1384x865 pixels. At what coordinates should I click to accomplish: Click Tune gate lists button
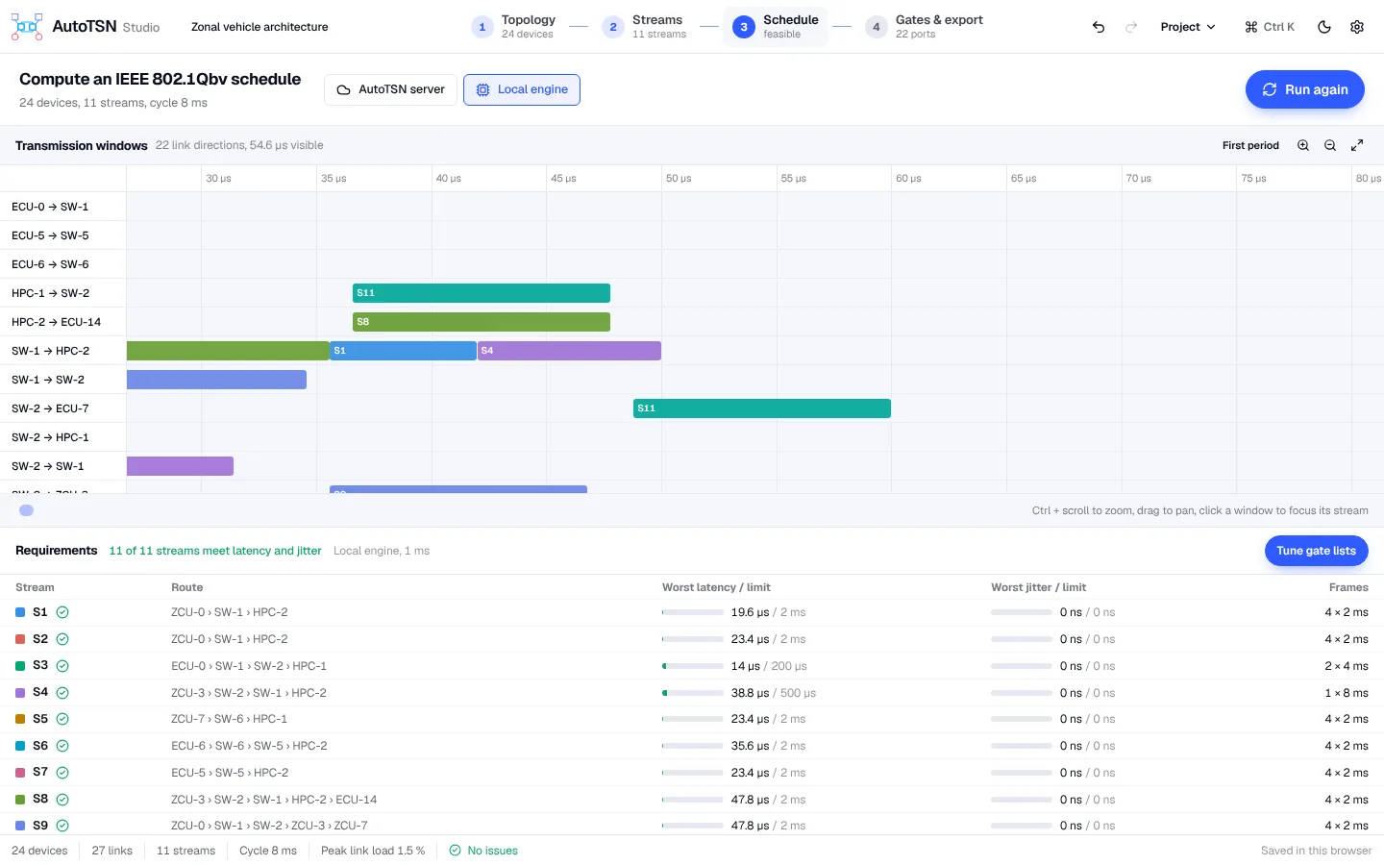pyautogui.click(x=1316, y=551)
